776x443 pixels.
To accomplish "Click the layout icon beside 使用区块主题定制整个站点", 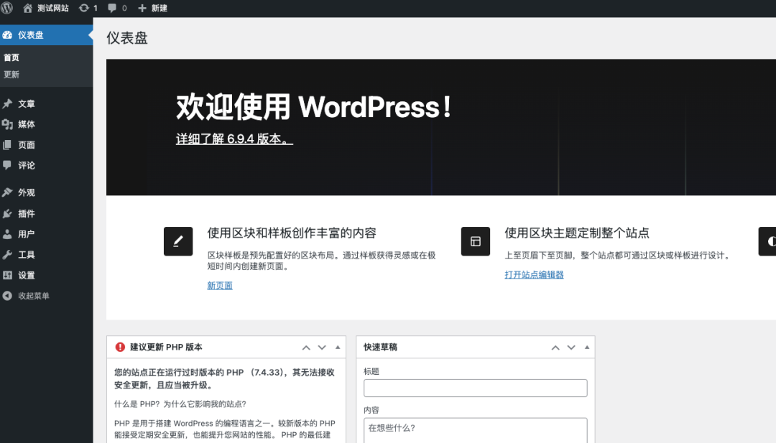I will pos(476,241).
